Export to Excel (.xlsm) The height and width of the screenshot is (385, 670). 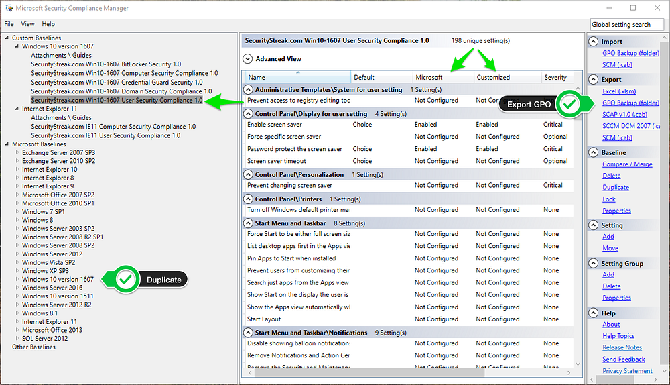619,91
